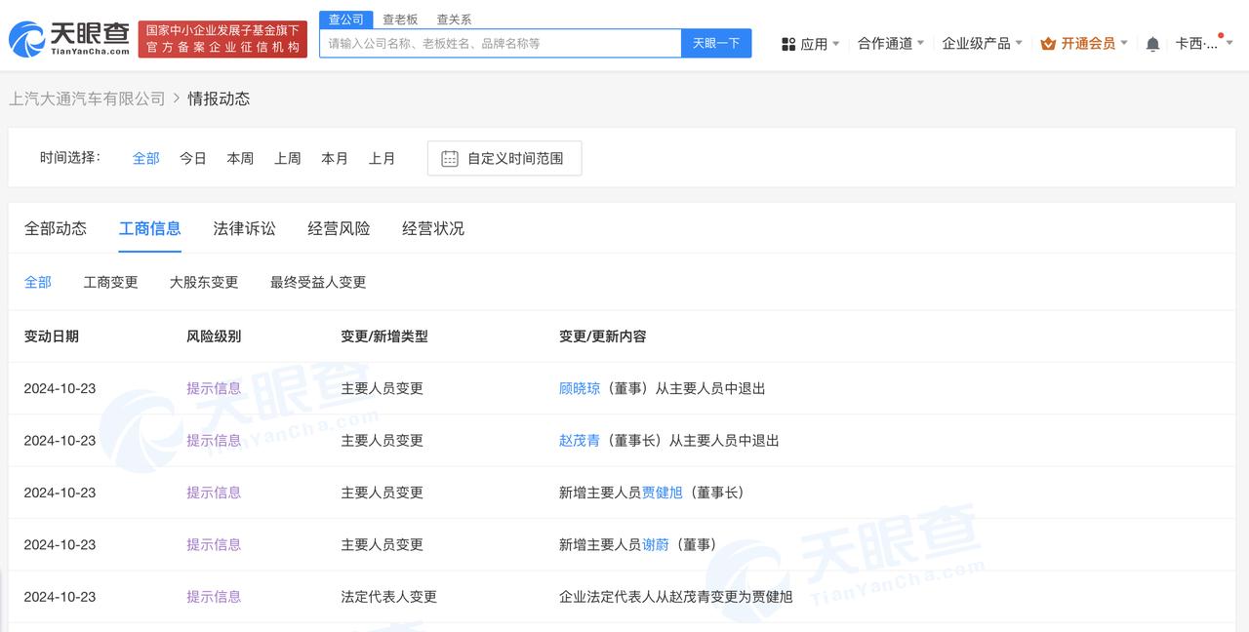Open the 谢蔚 person link
This screenshot has width=1249, height=632.
(656, 545)
